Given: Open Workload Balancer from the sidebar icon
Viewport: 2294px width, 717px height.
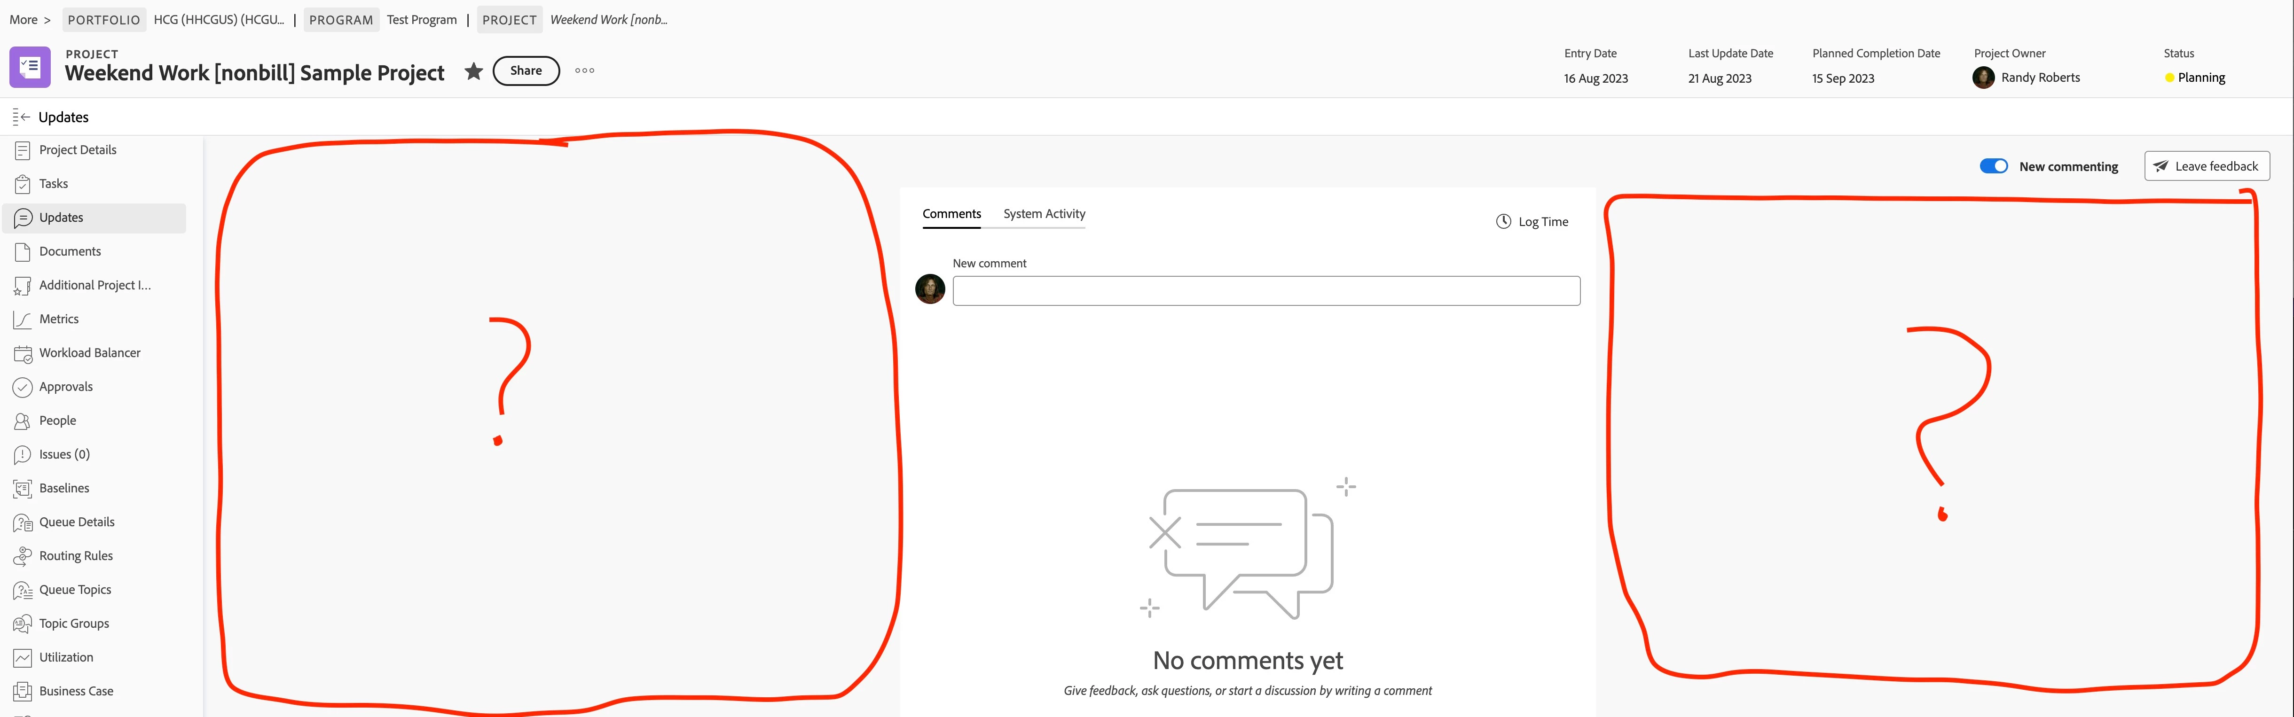Looking at the screenshot, I should tap(23, 353).
